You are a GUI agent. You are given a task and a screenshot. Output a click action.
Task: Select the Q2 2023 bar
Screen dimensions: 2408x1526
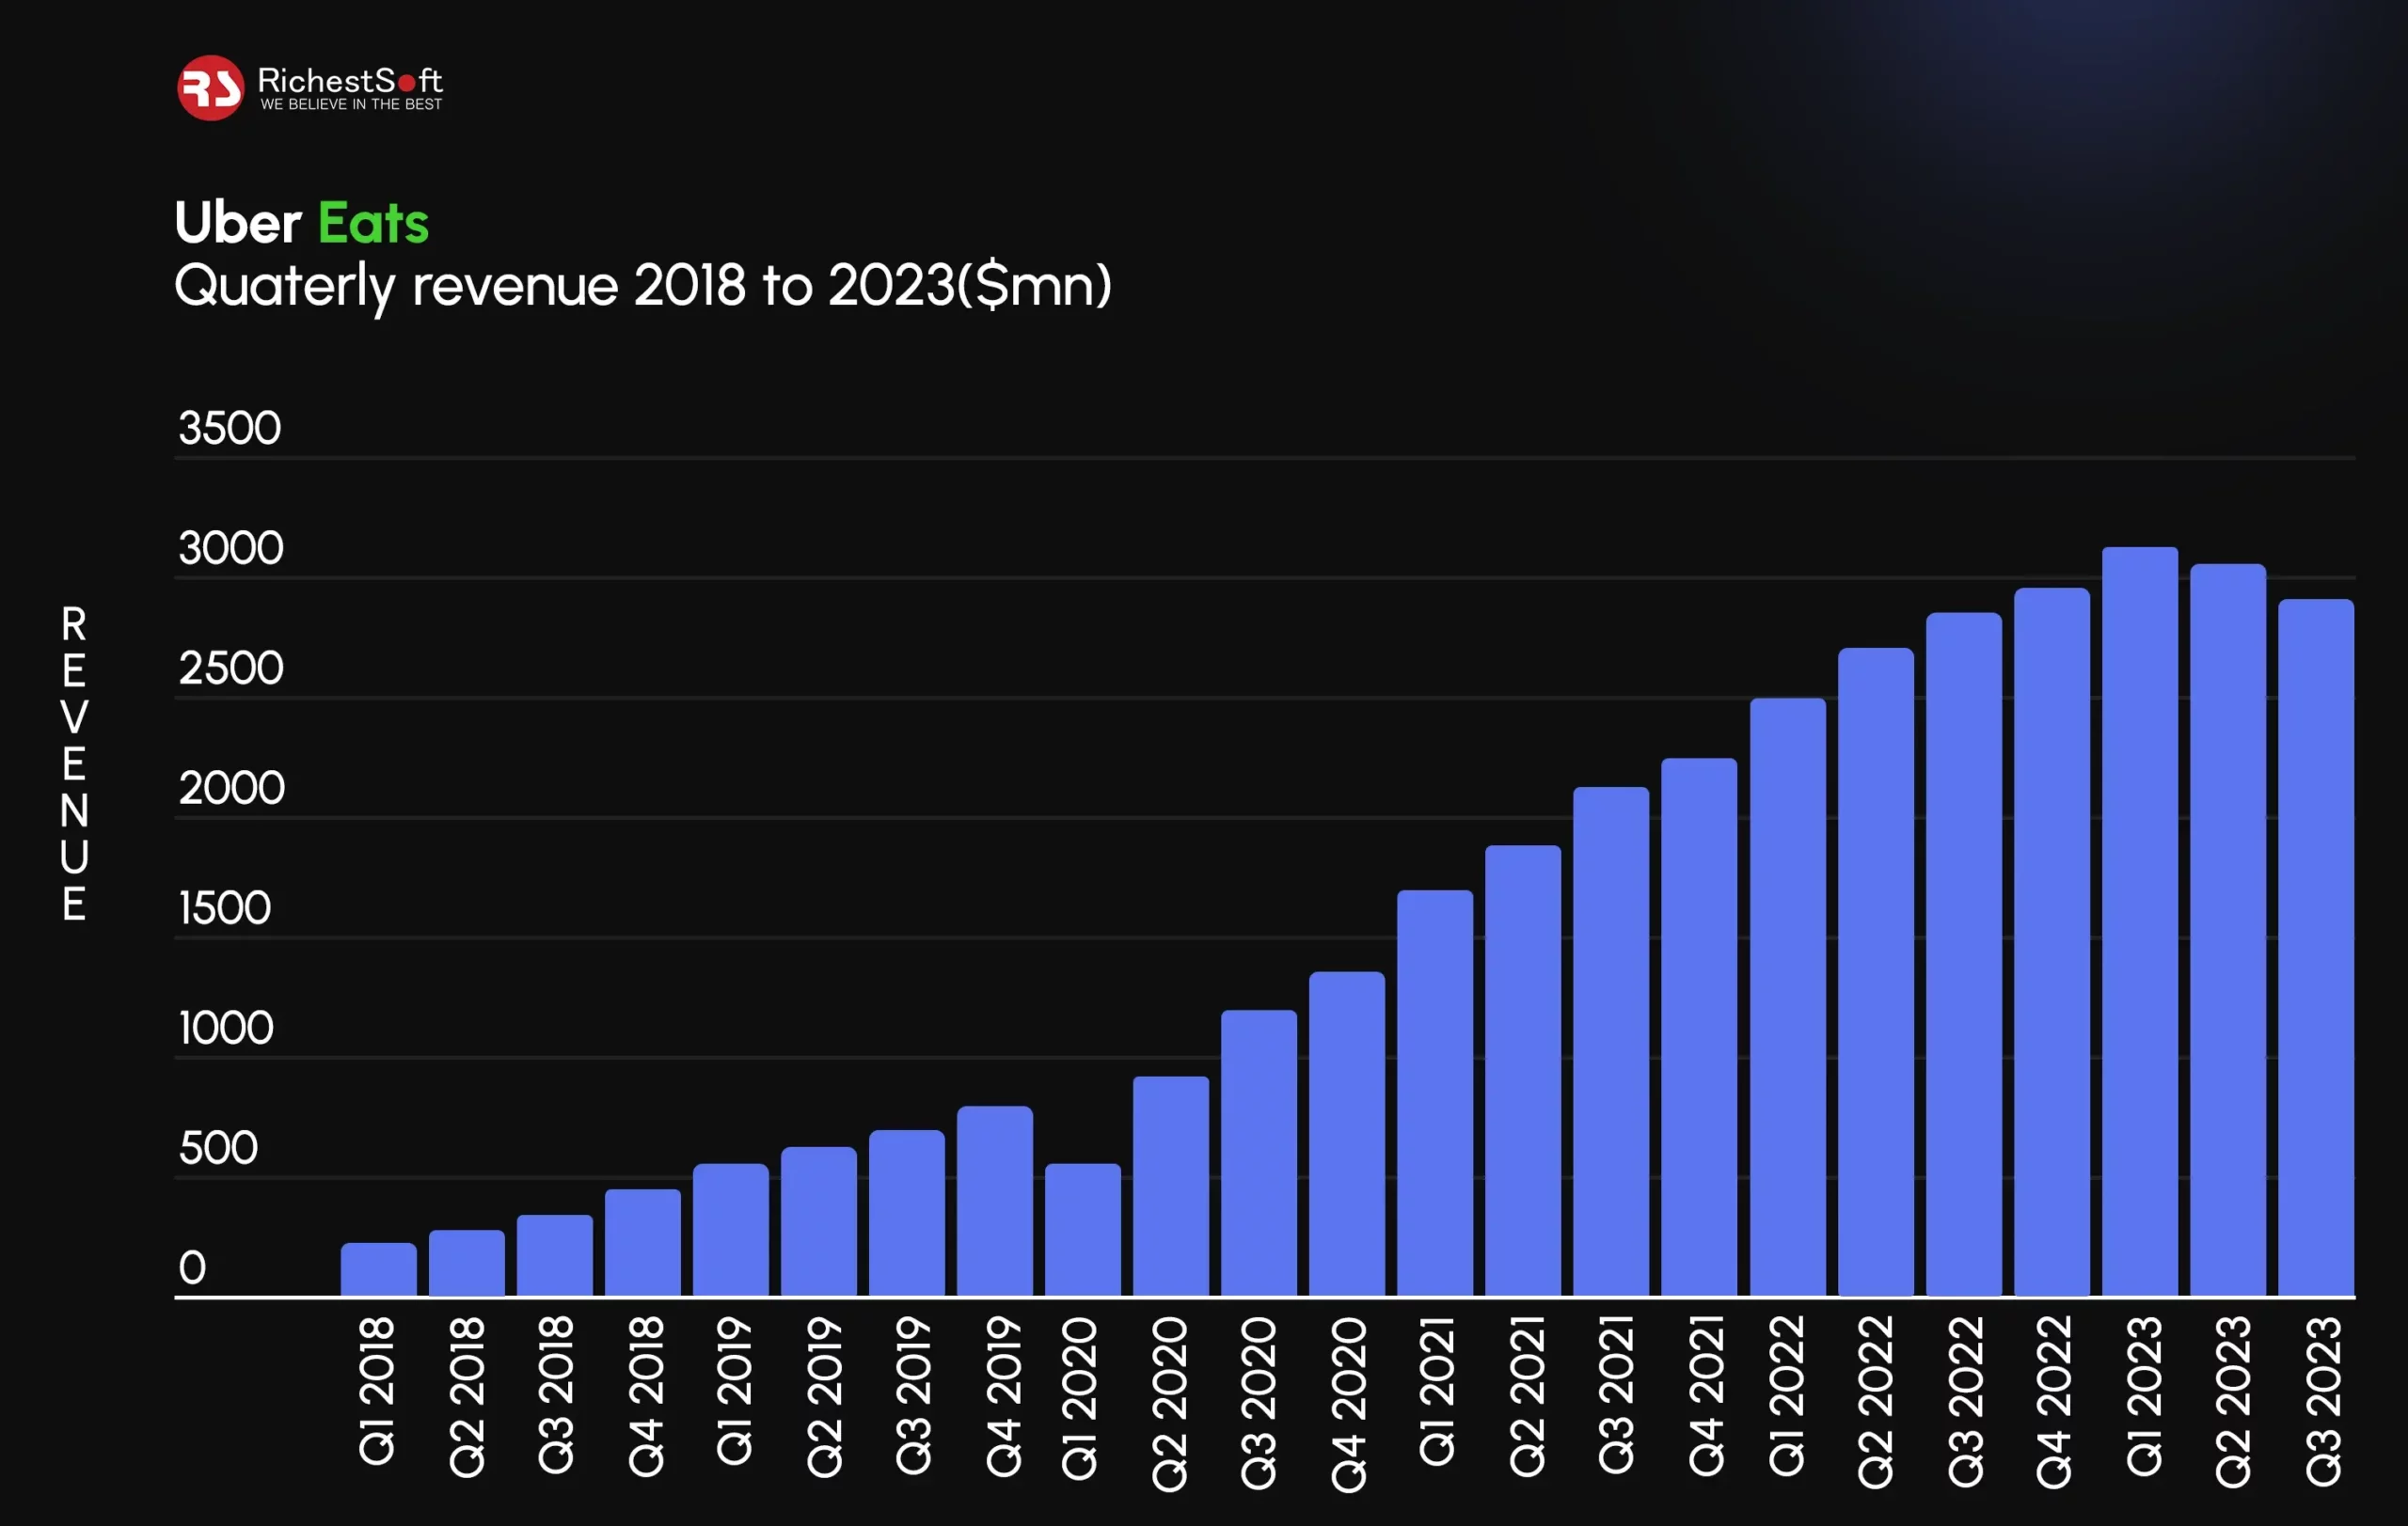[x=2228, y=929]
